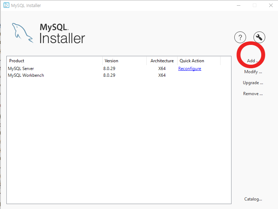Viewport: 278px width, 209px height.
Task: Click the Quick Action column header
Action: tap(199, 61)
